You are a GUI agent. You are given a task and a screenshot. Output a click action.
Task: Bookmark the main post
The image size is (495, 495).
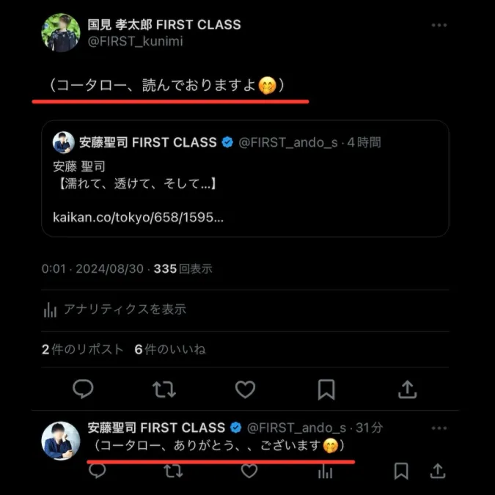(326, 389)
